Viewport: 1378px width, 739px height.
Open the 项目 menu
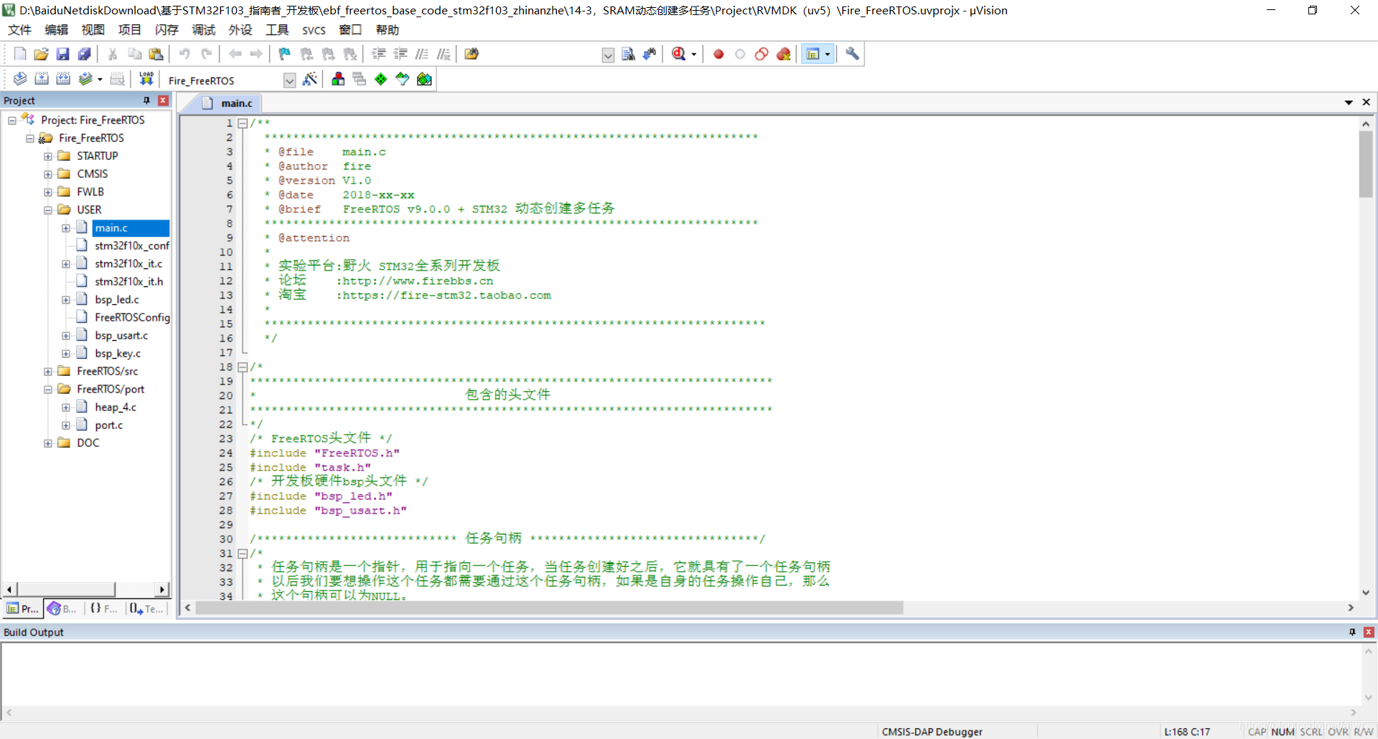click(x=129, y=29)
